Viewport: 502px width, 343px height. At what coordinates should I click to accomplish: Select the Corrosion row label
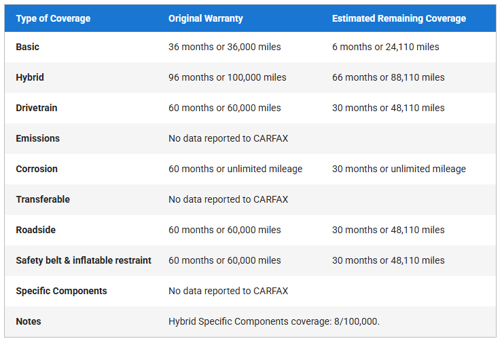[37, 169]
